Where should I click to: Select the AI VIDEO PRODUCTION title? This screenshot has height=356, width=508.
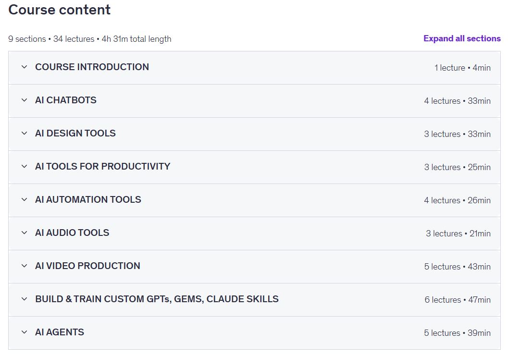tap(88, 266)
